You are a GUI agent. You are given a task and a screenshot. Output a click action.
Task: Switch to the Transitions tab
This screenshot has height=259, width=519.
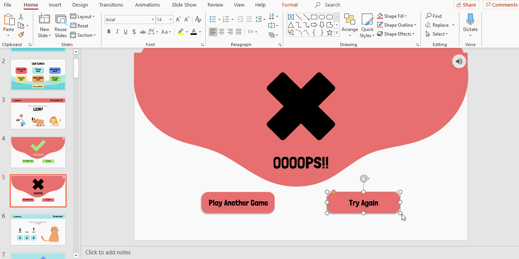(111, 5)
